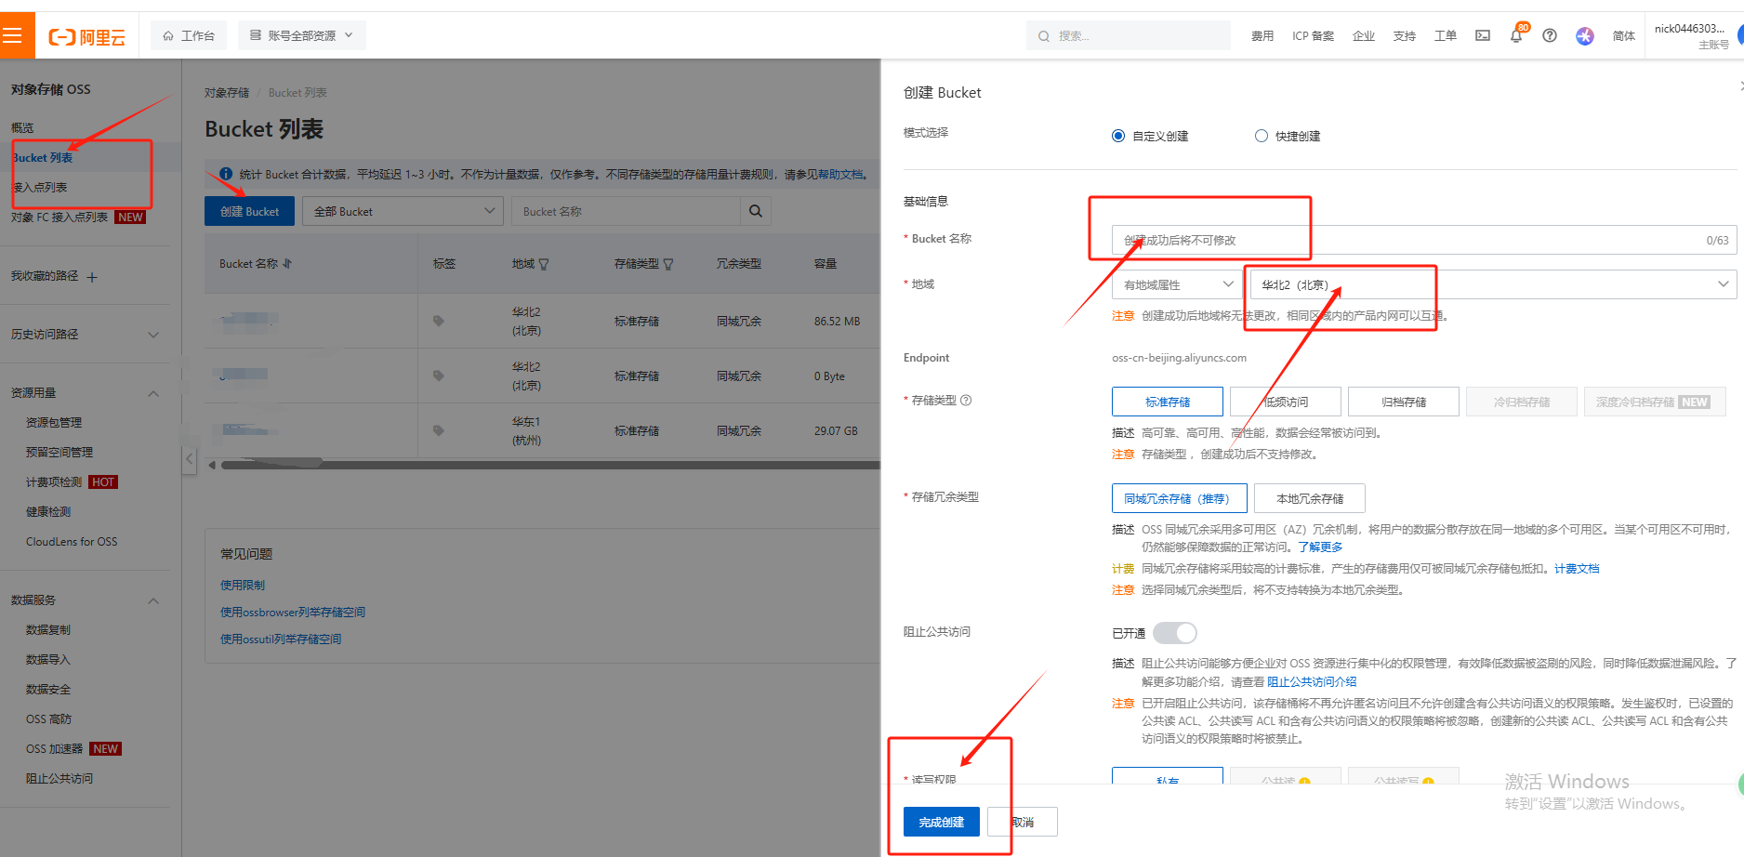Choose infrequent access storage type
This screenshot has height=857, width=1744.
(x=1286, y=402)
